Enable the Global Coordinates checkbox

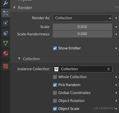55,93
